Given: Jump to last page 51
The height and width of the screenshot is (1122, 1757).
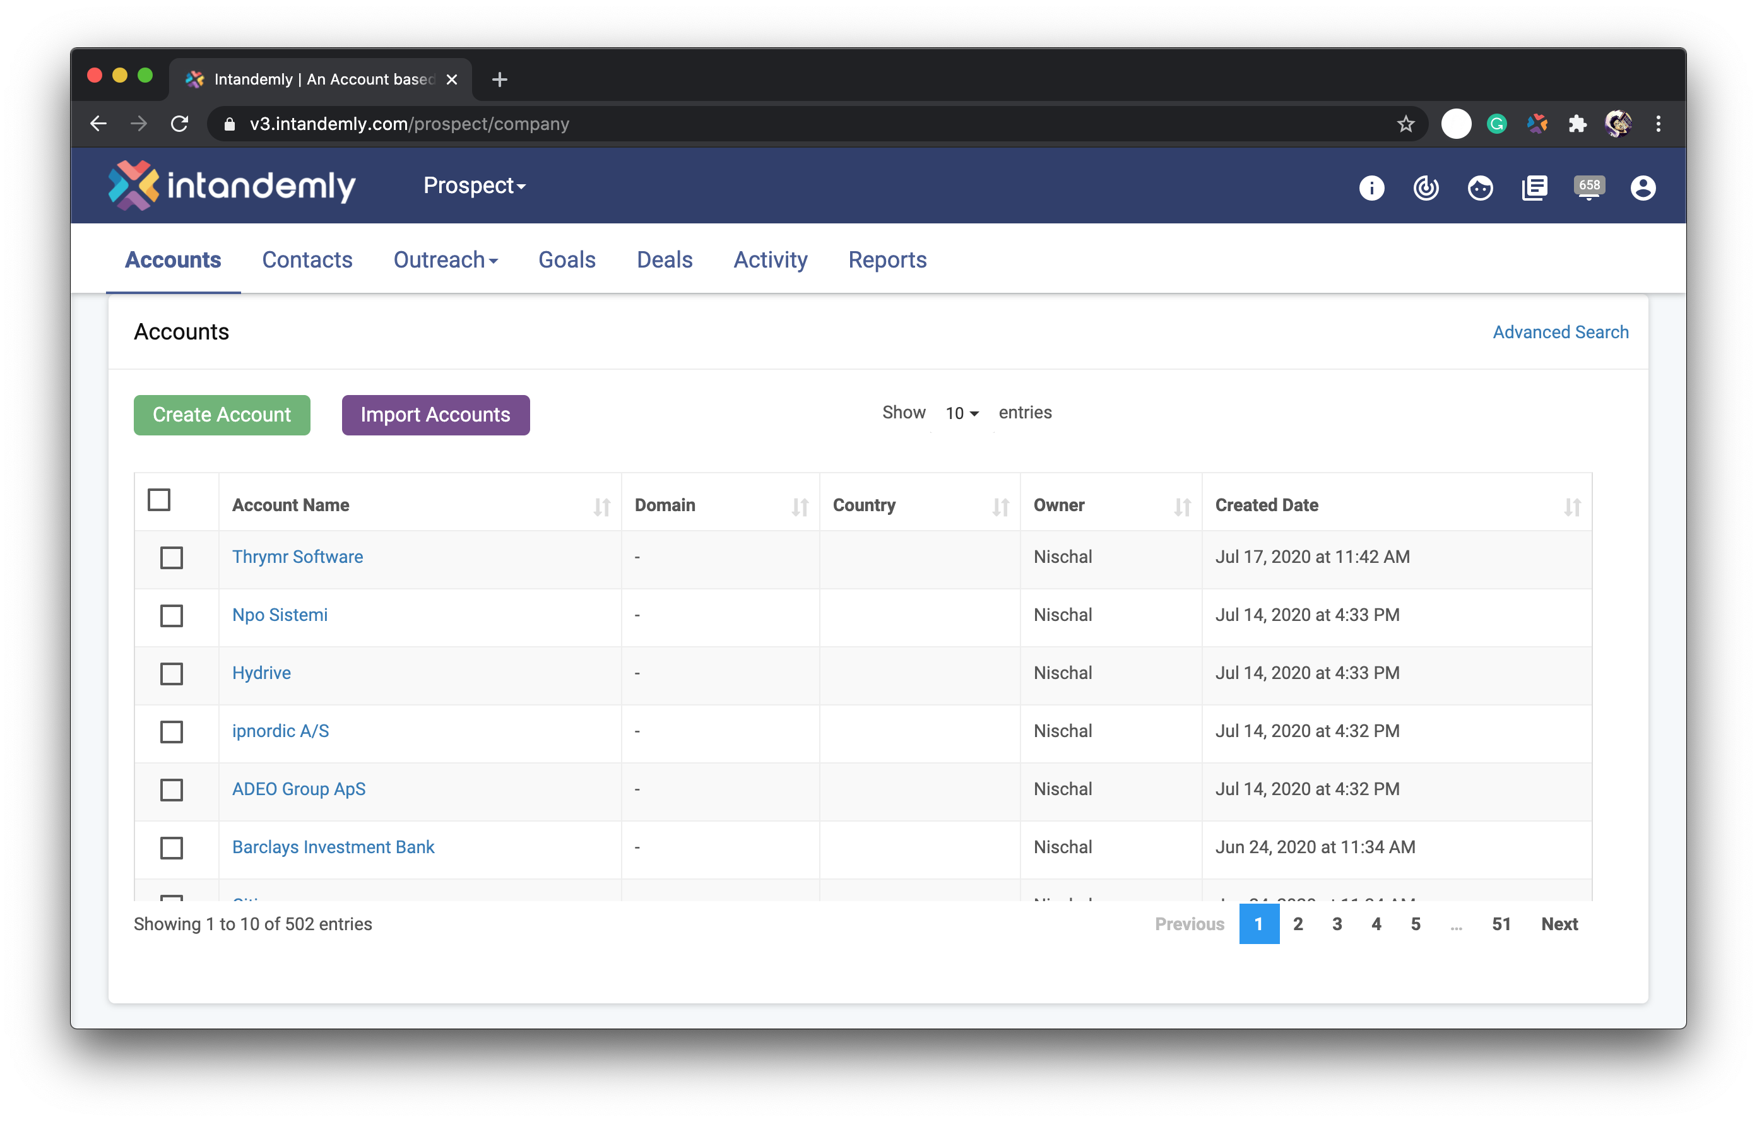Looking at the screenshot, I should (x=1501, y=924).
